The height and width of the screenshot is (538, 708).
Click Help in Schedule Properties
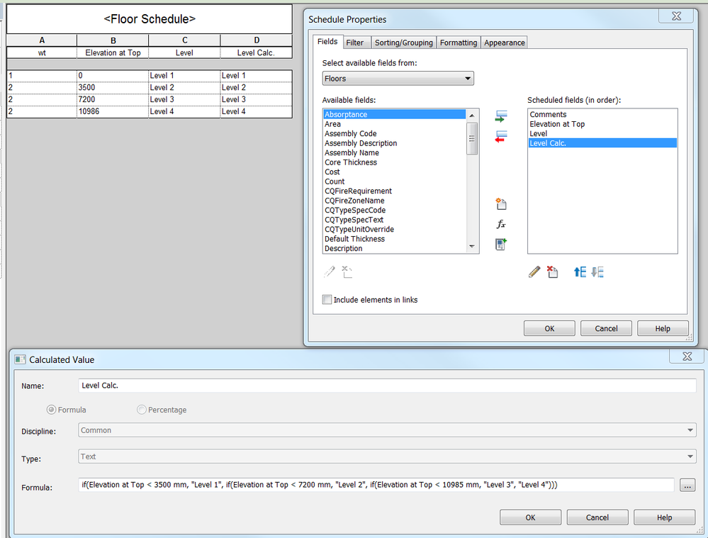pyautogui.click(x=663, y=328)
